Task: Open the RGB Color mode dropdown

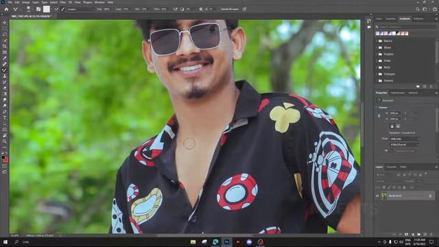Action: pyautogui.click(x=405, y=139)
